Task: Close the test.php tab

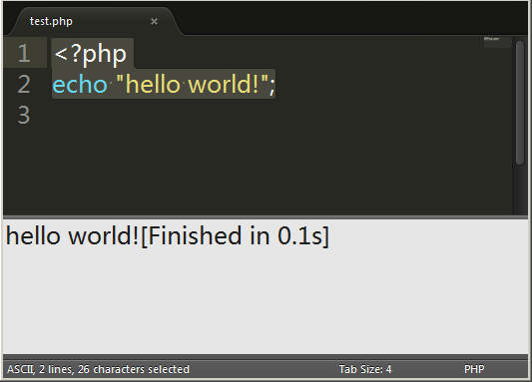Action: coord(154,22)
